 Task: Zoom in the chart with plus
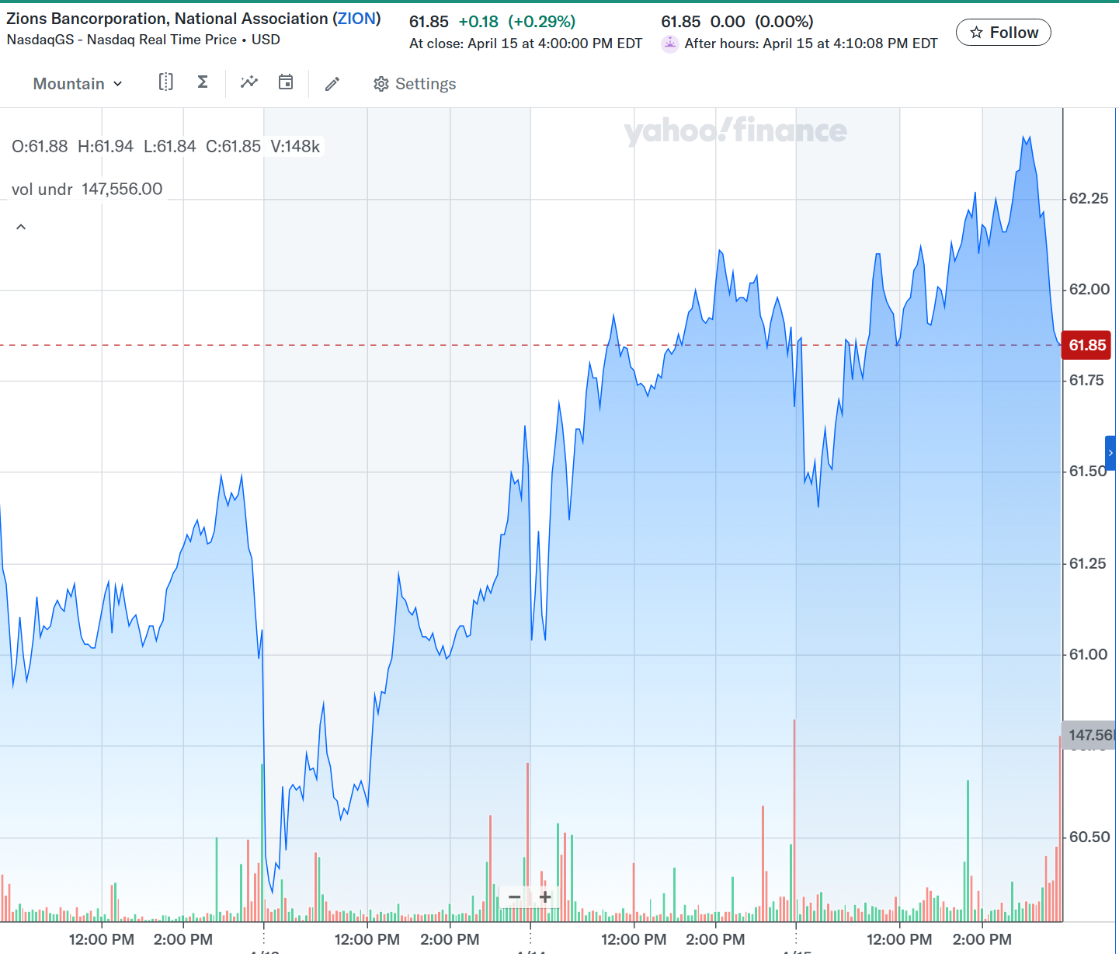545,897
